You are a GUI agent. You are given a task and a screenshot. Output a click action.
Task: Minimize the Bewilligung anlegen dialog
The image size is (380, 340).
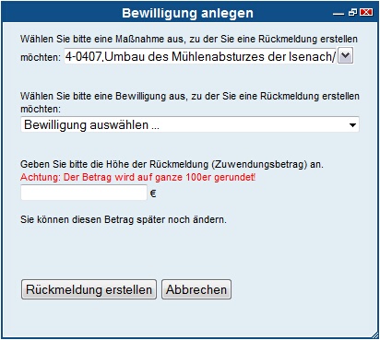pos(338,13)
